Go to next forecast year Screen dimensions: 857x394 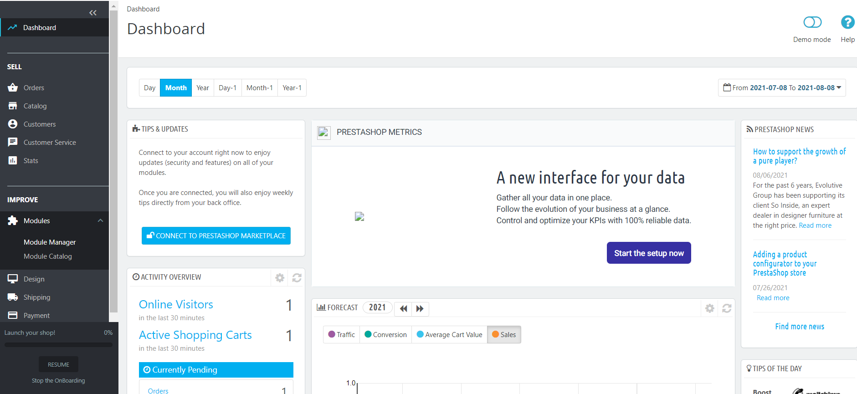[420, 309]
